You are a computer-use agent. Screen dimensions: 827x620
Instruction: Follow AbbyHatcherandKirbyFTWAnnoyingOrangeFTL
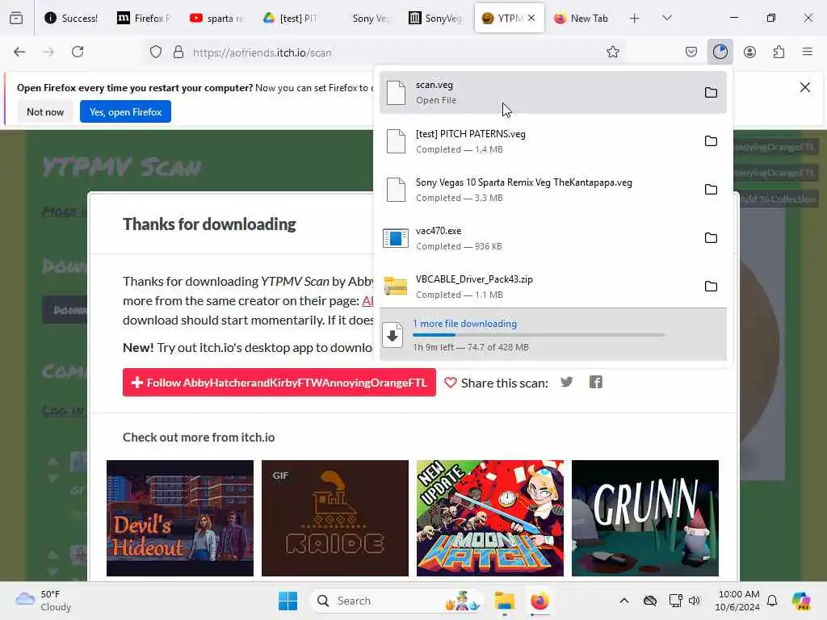tap(279, 382)
